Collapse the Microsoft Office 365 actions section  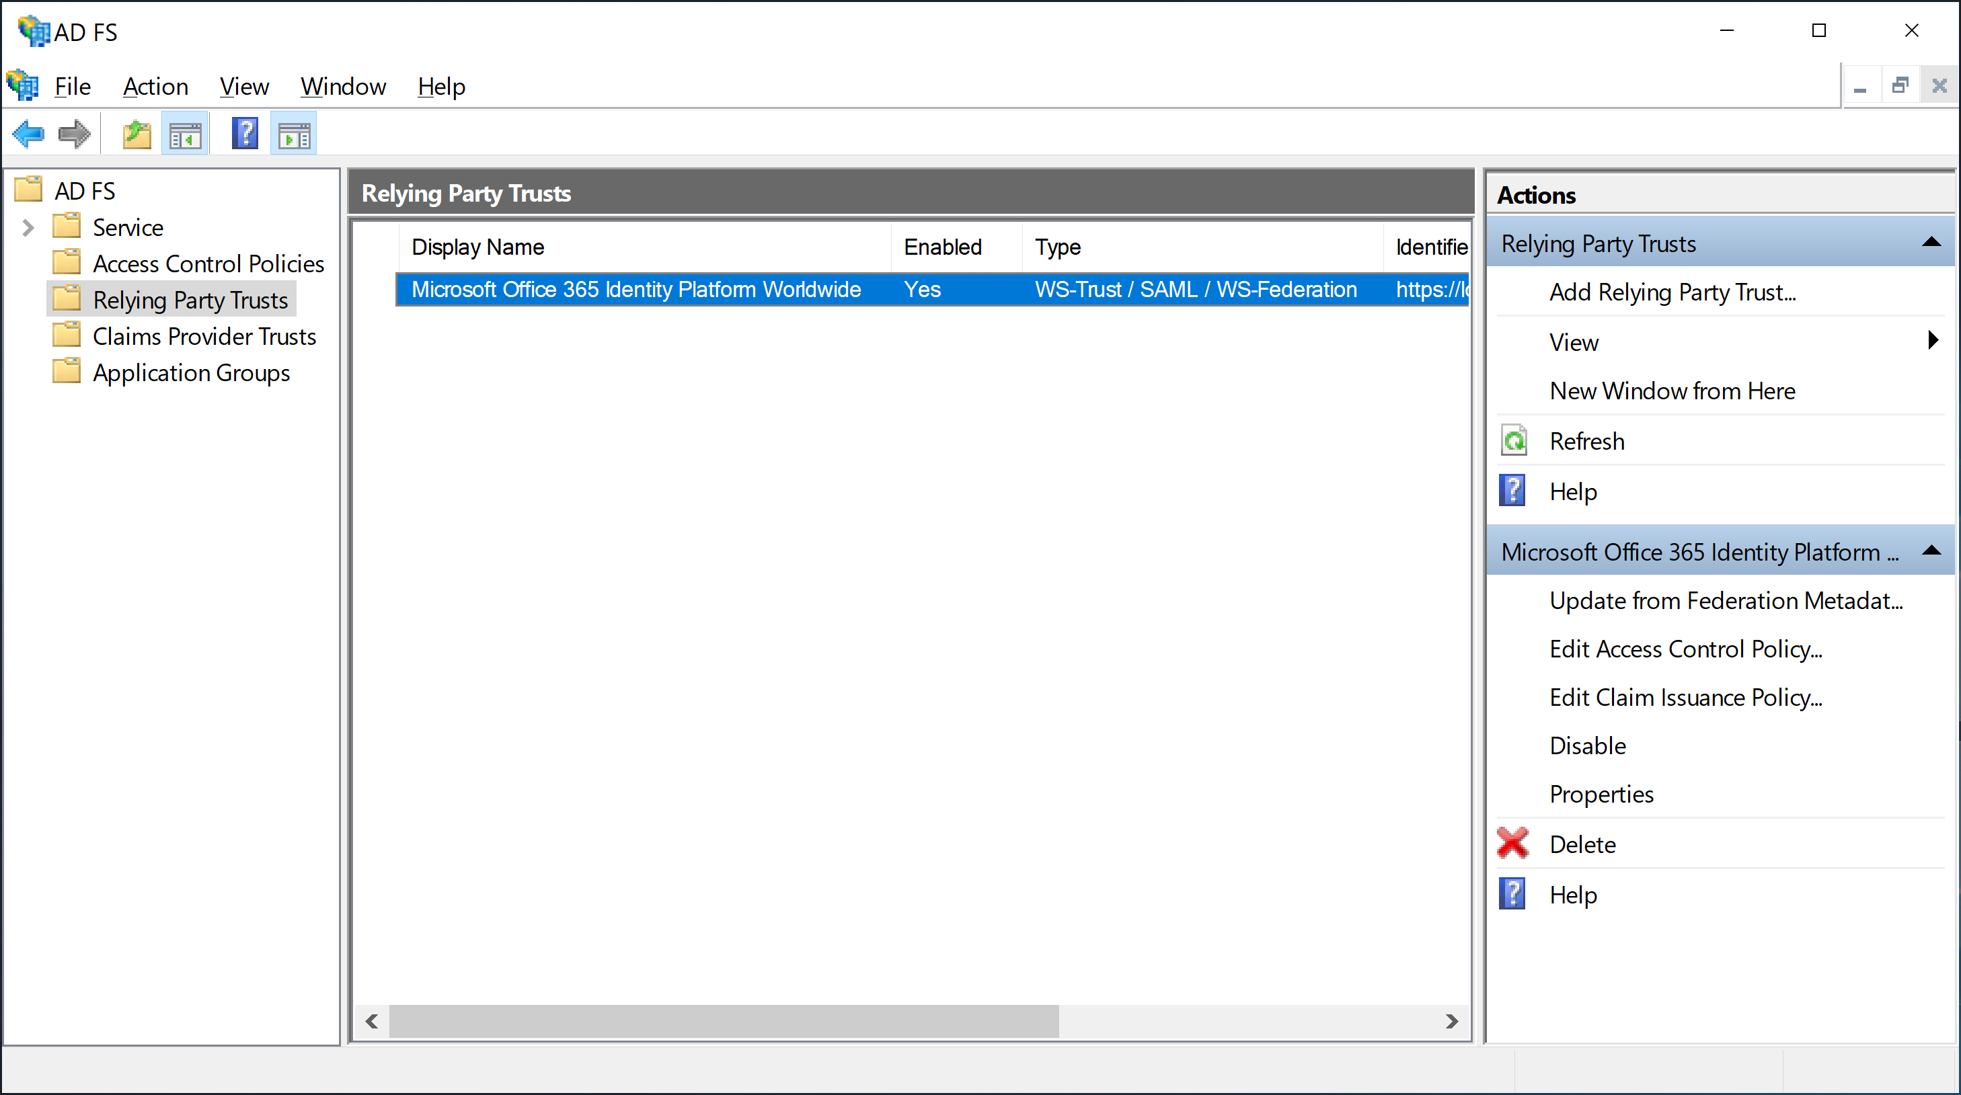[1931, 551]
